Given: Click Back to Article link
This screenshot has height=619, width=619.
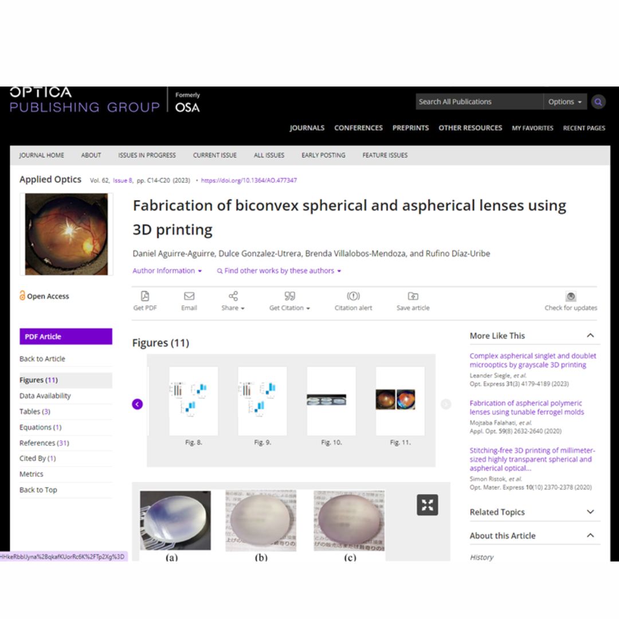Looking at the screenshot, I should (42, 358).
